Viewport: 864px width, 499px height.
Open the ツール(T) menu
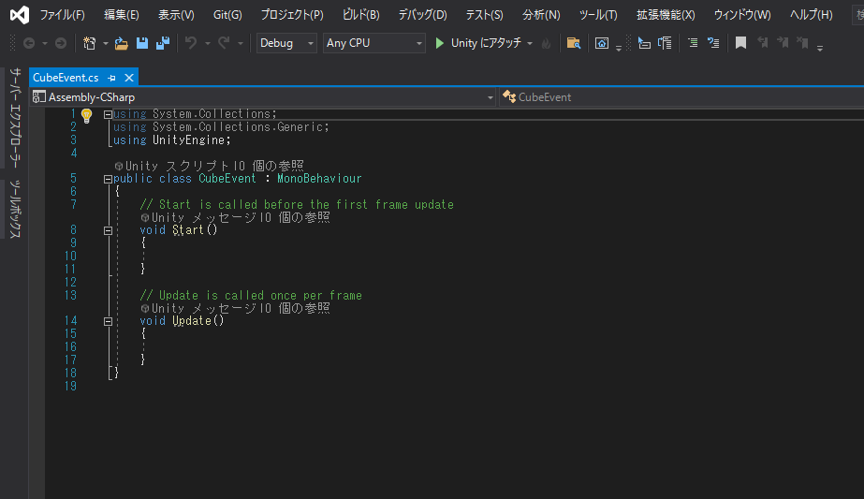pyautogui.click(x=598, y=15)
